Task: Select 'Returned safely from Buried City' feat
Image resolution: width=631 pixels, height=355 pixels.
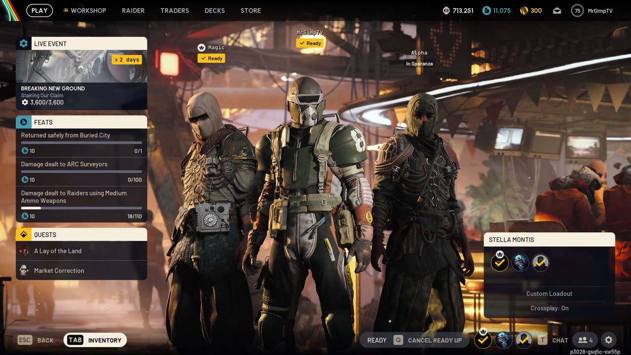Action: coord(81,142)
